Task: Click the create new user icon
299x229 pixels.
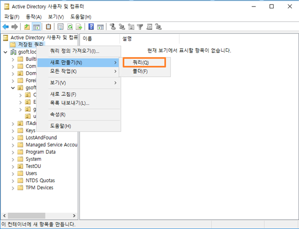Action: tap(113, 27)
